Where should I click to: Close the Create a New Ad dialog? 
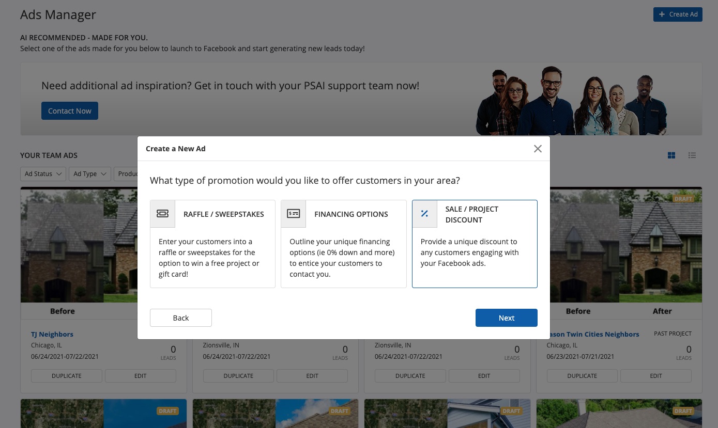coord(538,149)
